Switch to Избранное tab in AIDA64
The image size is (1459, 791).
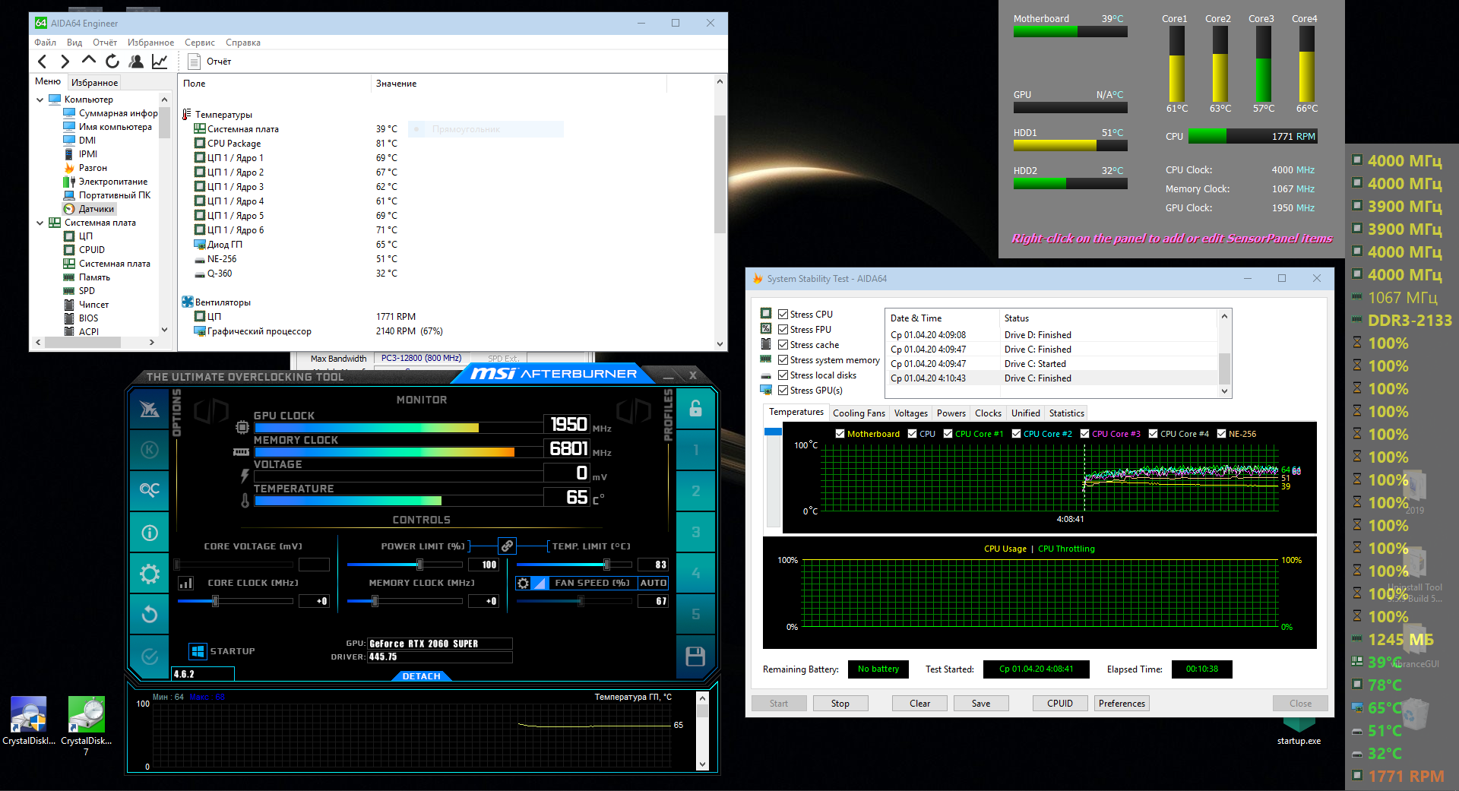pos(94,82)
